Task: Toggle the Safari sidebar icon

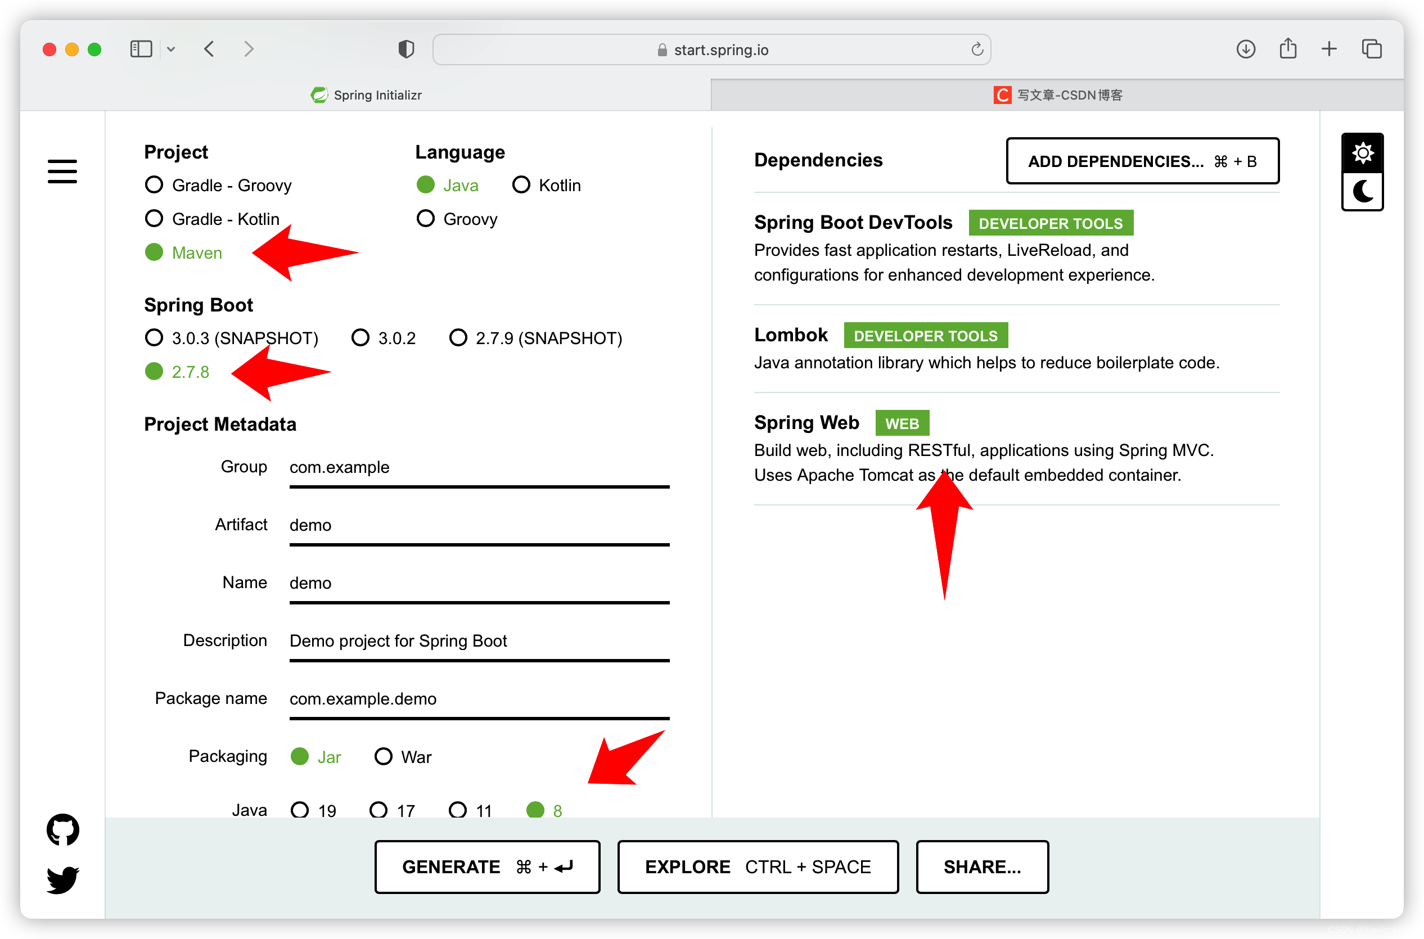Action: tap(141, 49)
